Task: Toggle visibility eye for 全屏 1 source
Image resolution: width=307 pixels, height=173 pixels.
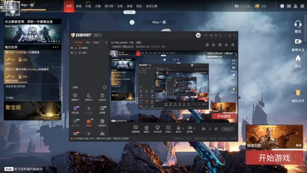Action: coord(72,53)
